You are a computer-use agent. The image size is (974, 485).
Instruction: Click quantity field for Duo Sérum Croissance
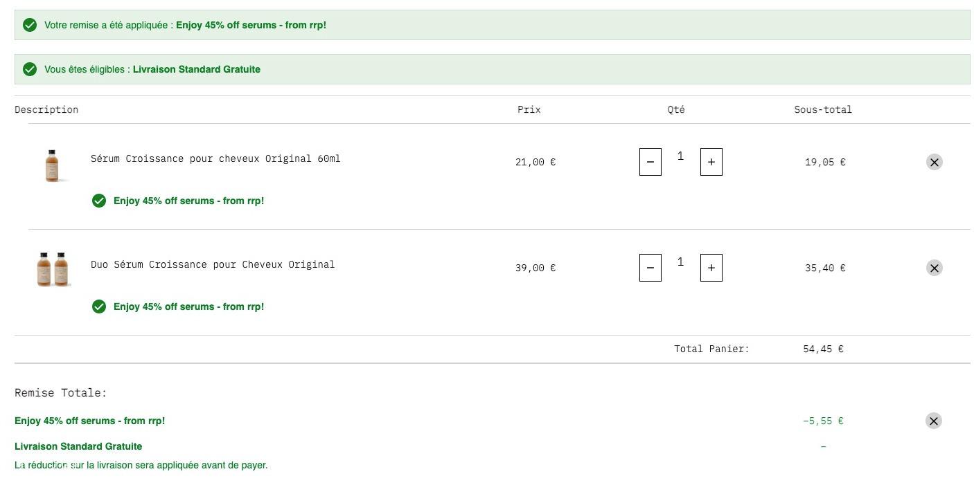(x=680, y=262)
